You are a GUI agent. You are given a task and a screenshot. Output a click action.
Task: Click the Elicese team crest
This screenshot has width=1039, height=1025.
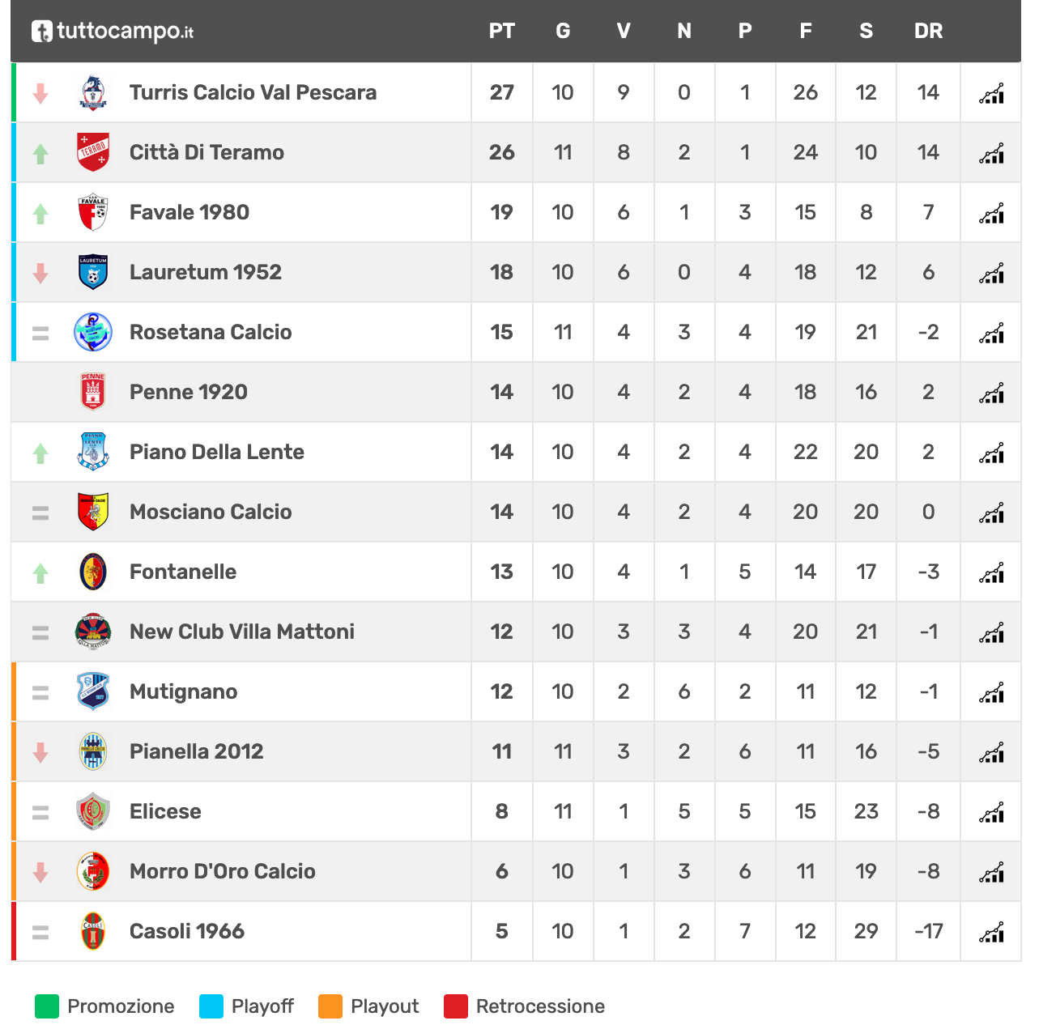click(93, 811)
